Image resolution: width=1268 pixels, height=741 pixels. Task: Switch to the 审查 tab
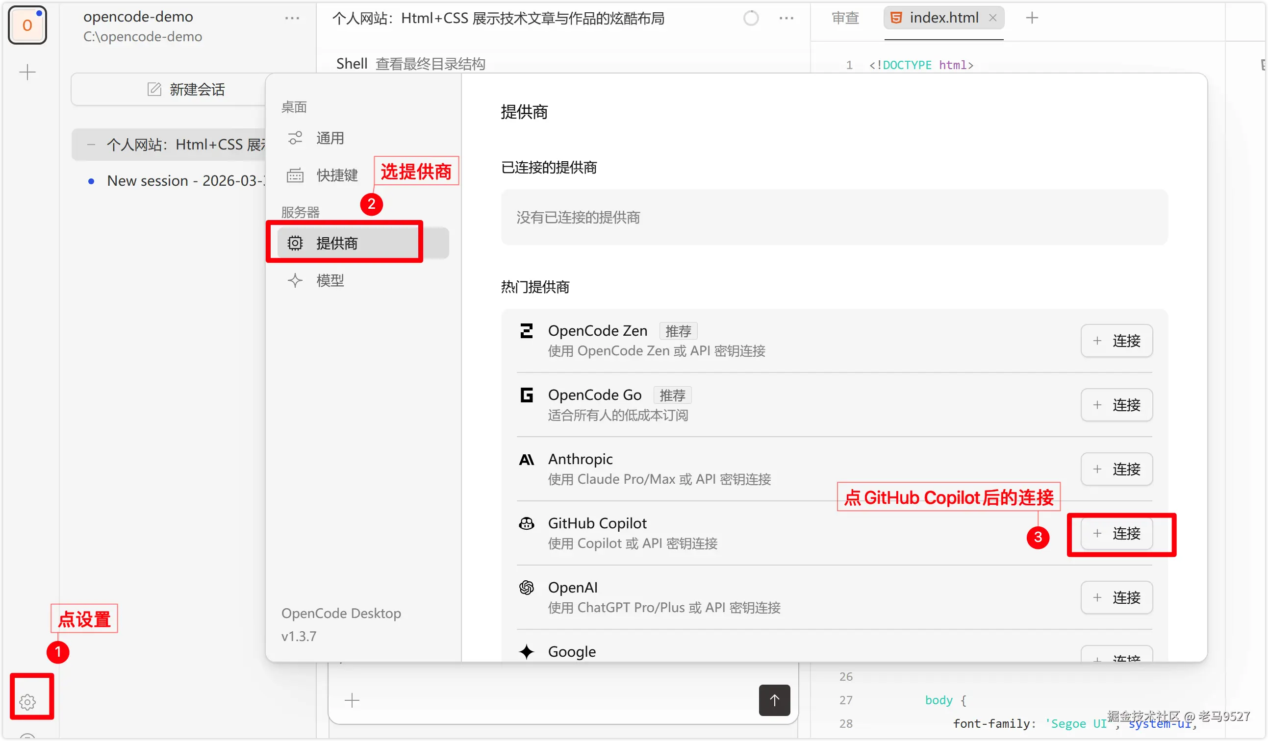click(845, 18)
